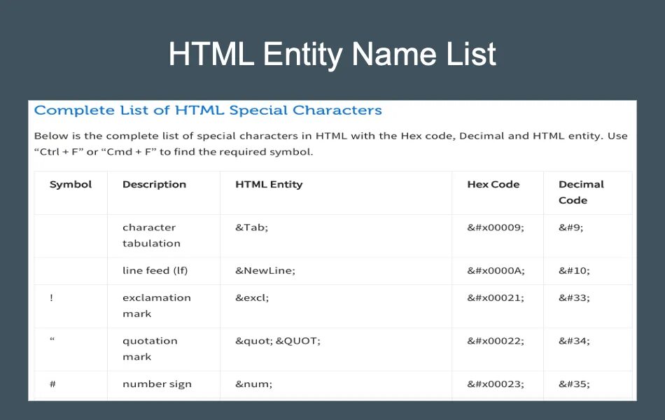The width and height of the screenshot is (665, 420).
Task: Select the &num; entity cell
Action: pos(253,384)
